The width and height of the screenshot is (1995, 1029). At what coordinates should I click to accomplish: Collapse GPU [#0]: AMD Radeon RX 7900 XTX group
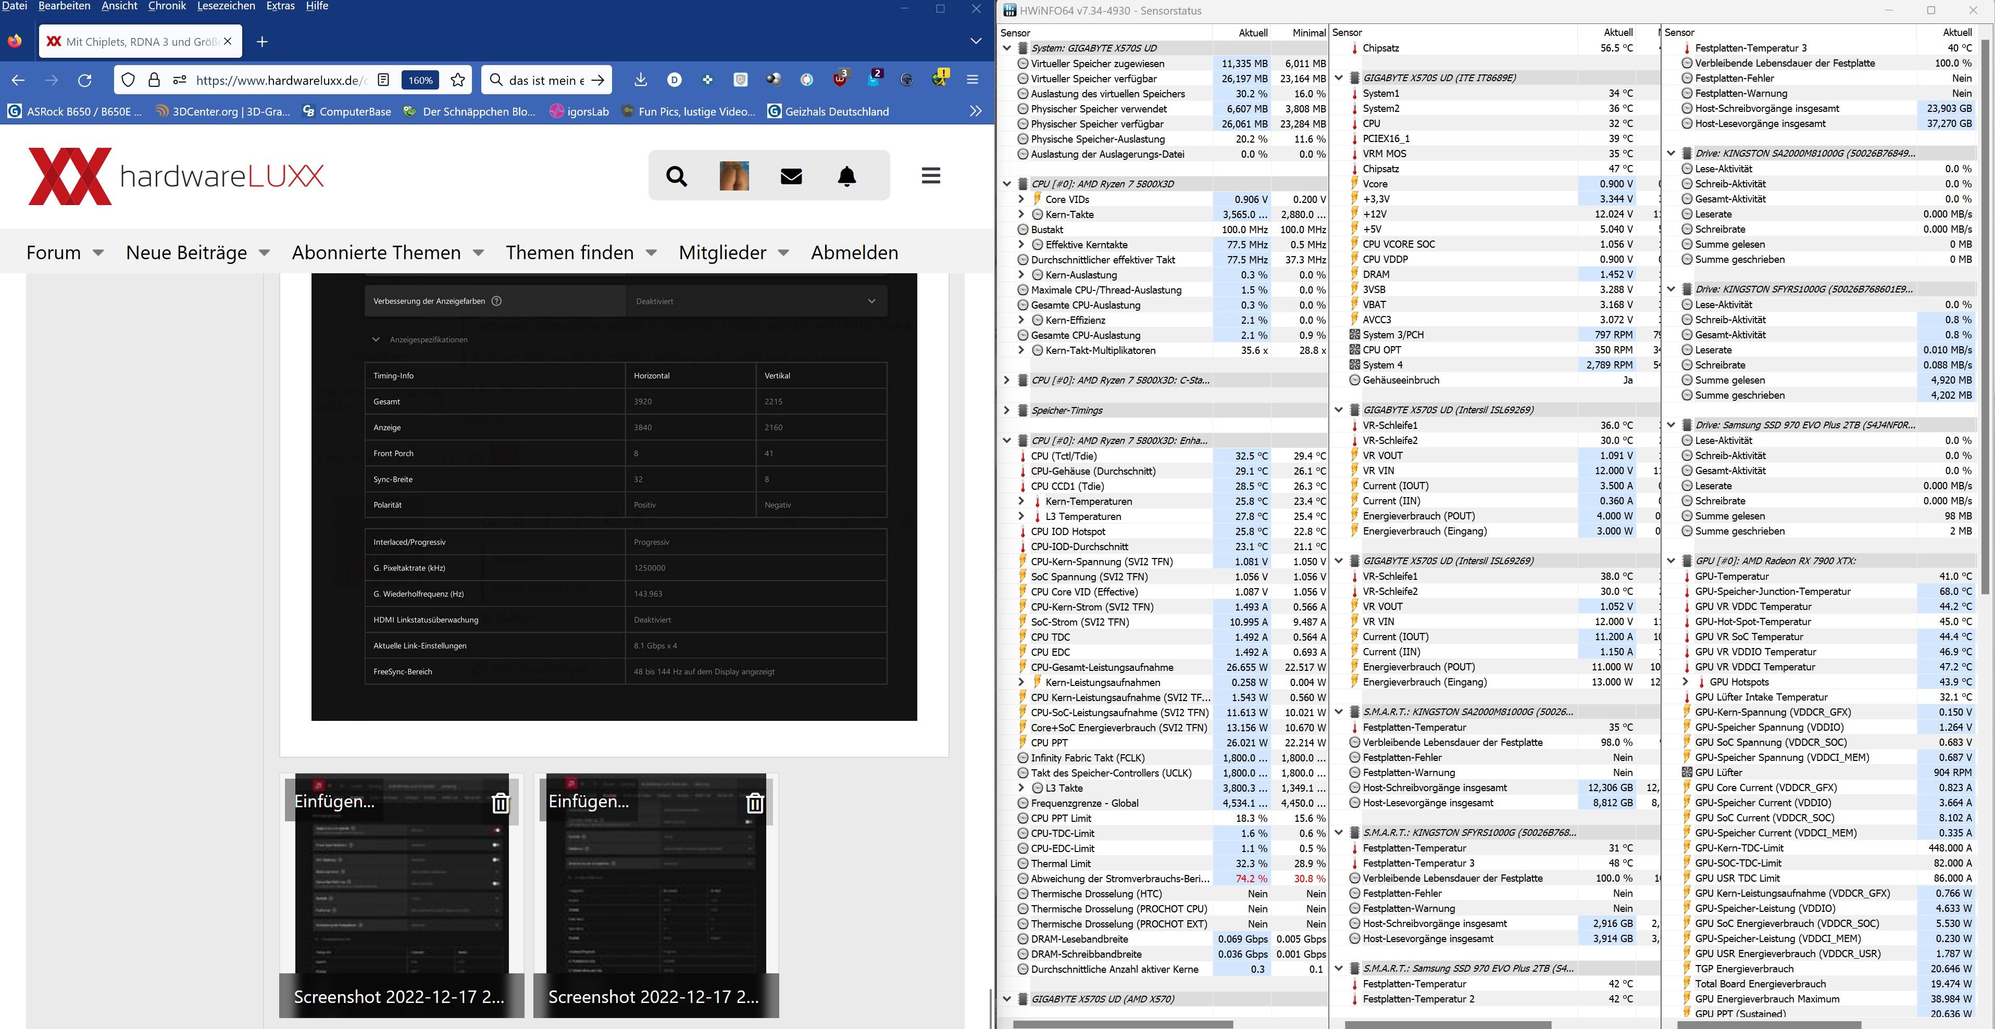(x=1670, y=561)
